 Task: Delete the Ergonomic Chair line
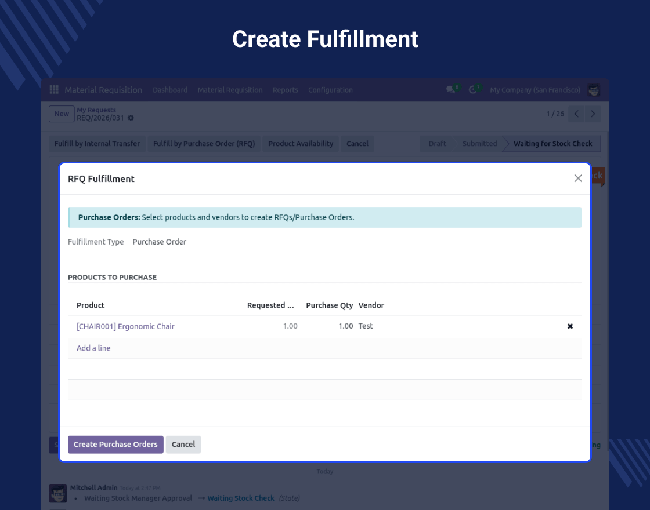tap(570, 326)
